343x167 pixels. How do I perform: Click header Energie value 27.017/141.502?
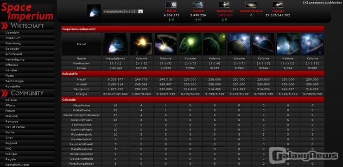(x=278, y=15)
